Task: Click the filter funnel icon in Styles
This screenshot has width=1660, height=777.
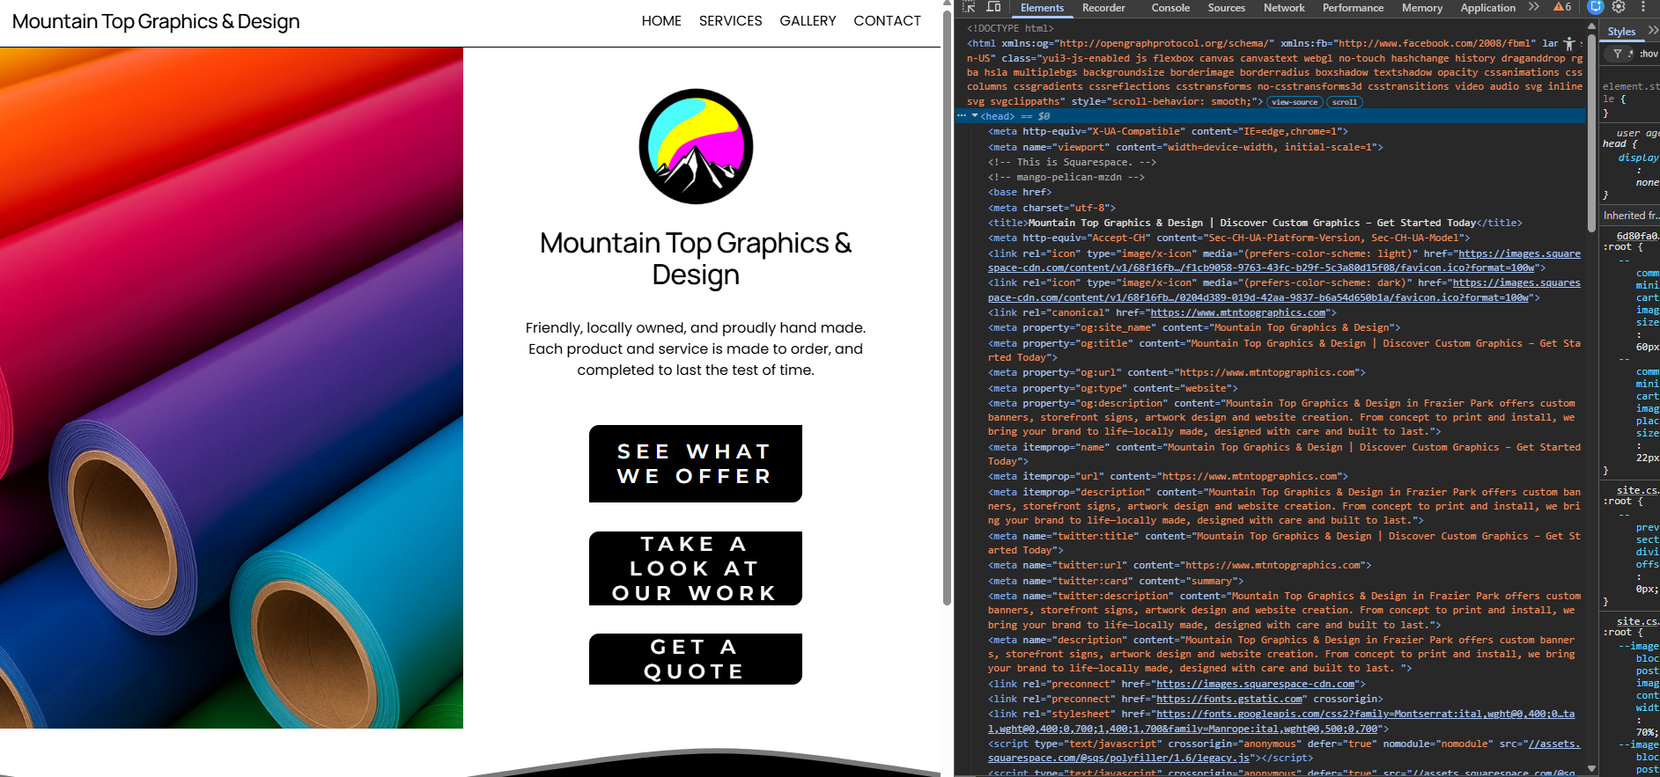Action: (x=1618, y=54)
